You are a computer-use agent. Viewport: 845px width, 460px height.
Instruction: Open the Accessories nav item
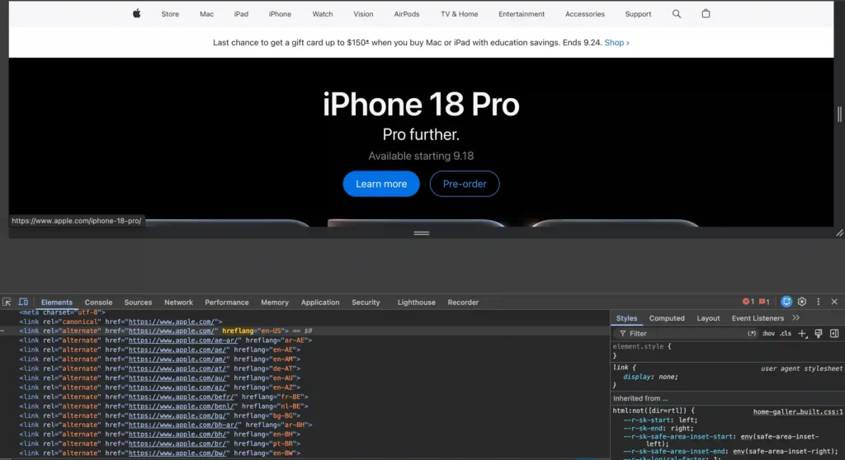585,14
